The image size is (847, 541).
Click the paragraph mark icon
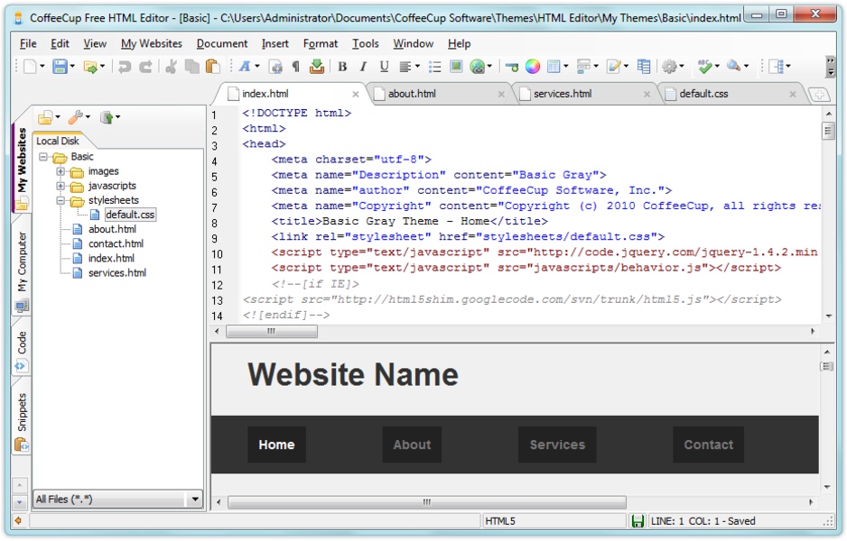click(295, 67)
